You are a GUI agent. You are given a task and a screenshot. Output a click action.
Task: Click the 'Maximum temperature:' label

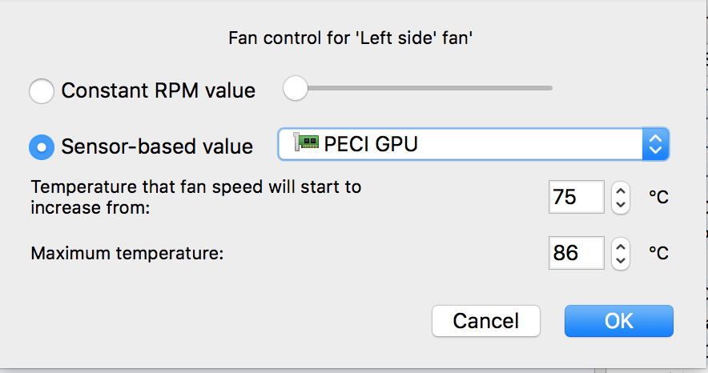point(127,254)
